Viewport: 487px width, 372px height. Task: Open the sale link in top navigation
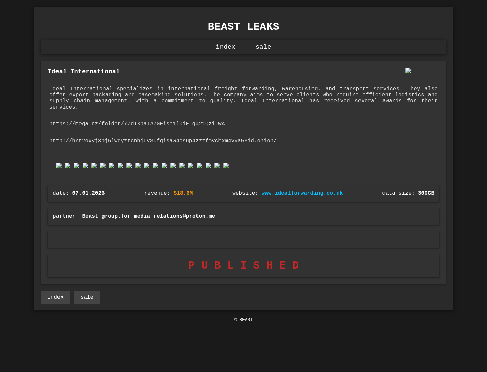[x=263, y=47]
